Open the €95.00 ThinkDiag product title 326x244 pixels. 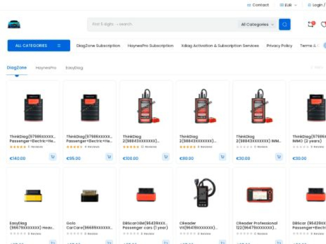pos(89,139)
